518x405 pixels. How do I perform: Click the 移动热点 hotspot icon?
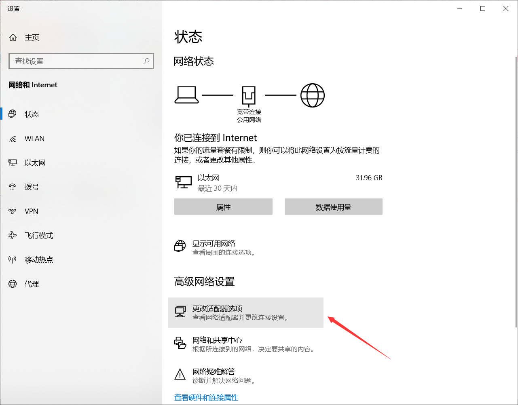pyautogui.click(x=13, y=259)
